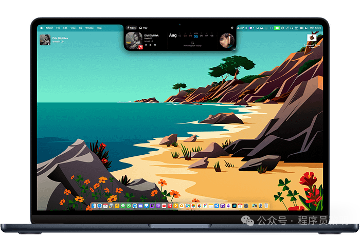Open the Help menu
Screen dimensions: 360x235
coord(99,28)
